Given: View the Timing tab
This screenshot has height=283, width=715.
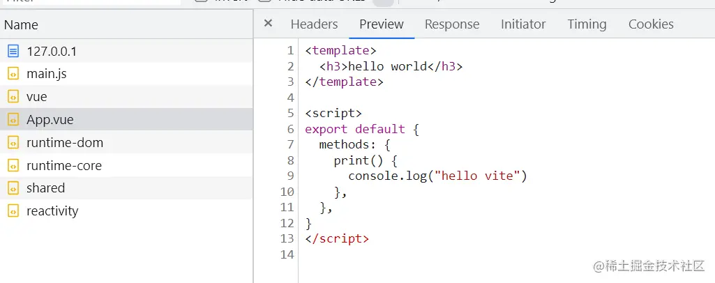Looking at the screenshot, I should click(587, 24).
